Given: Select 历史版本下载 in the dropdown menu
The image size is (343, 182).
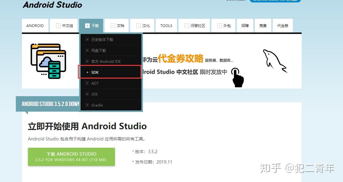Looking at the screenshot, I should (111, 39).
